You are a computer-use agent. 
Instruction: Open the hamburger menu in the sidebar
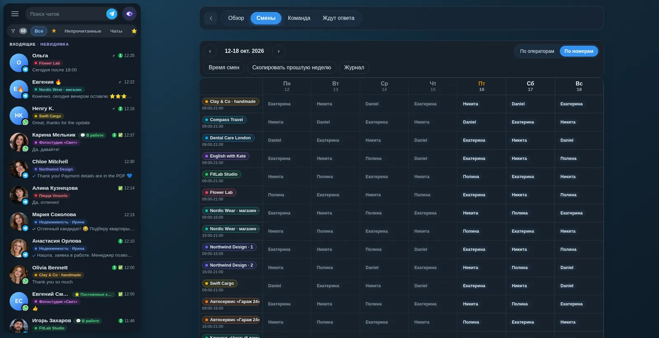(x=15, y=14)
